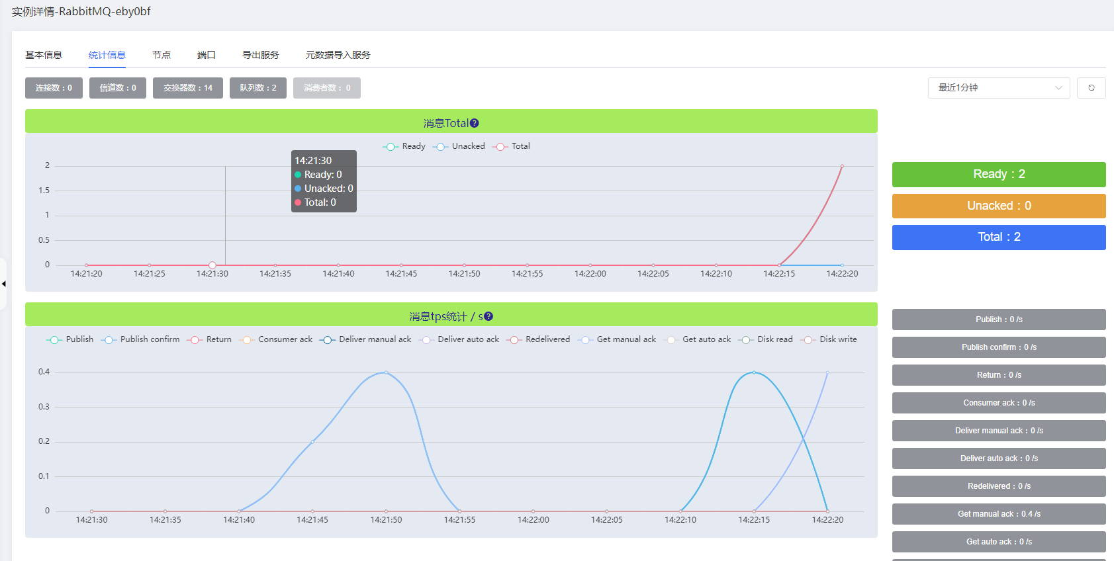1114x561 pixels.
Task: Toggle the Ready series legend
Action: click(404, 146)
